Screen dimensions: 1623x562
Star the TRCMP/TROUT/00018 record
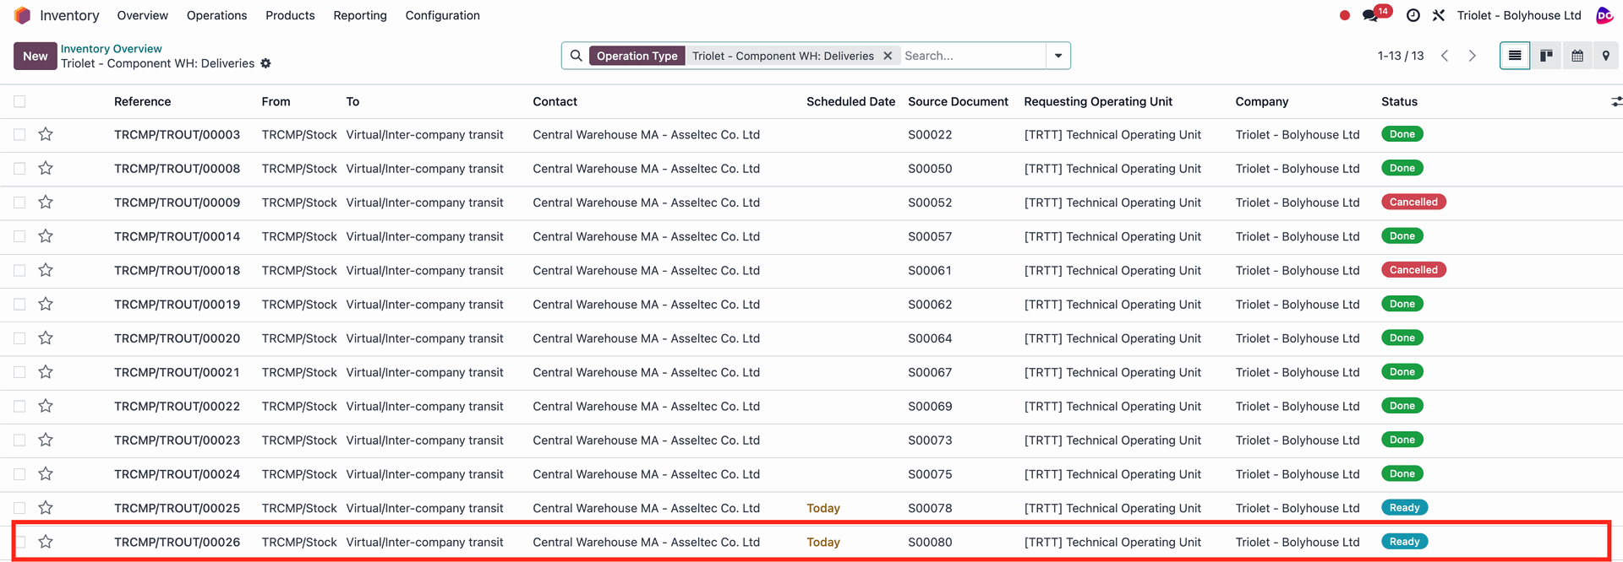pos(46,270)
